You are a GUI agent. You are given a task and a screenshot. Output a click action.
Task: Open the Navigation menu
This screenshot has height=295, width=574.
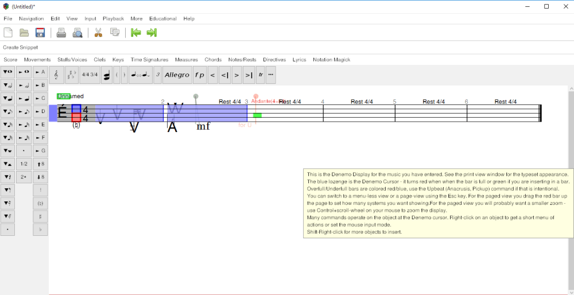[32, 19]
